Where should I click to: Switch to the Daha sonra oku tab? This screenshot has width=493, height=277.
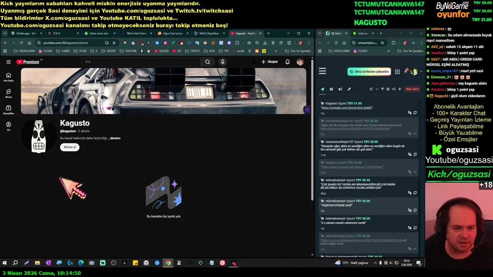[99, 33]
